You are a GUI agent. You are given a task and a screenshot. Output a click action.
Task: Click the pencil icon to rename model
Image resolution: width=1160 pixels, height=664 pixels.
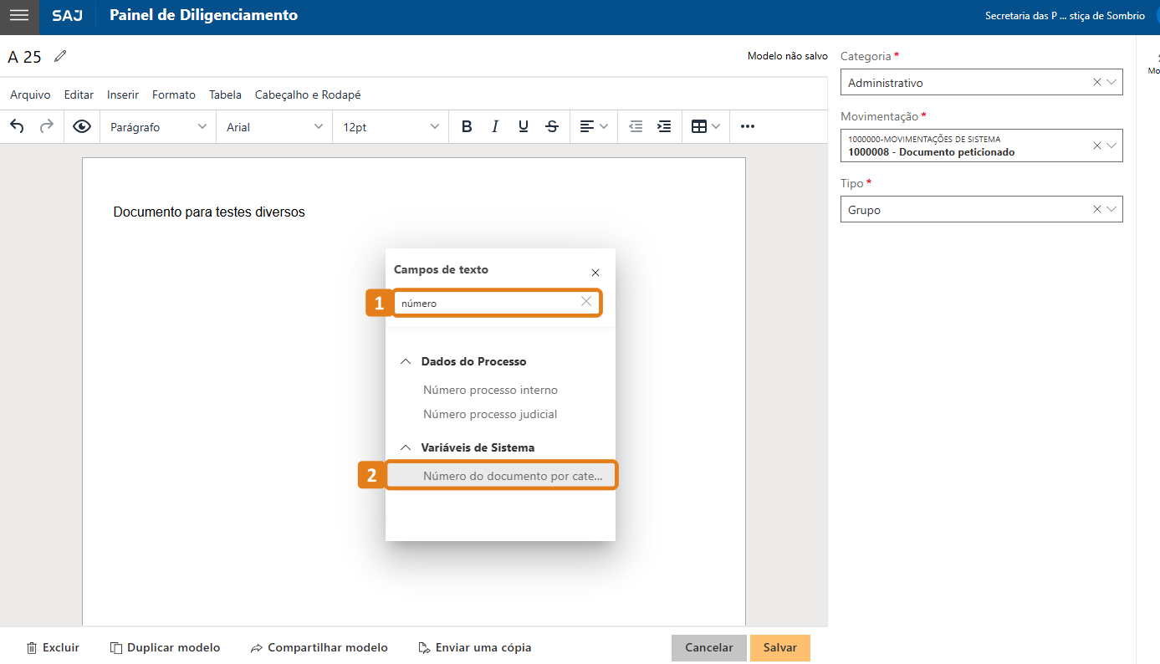click(59, 57)
